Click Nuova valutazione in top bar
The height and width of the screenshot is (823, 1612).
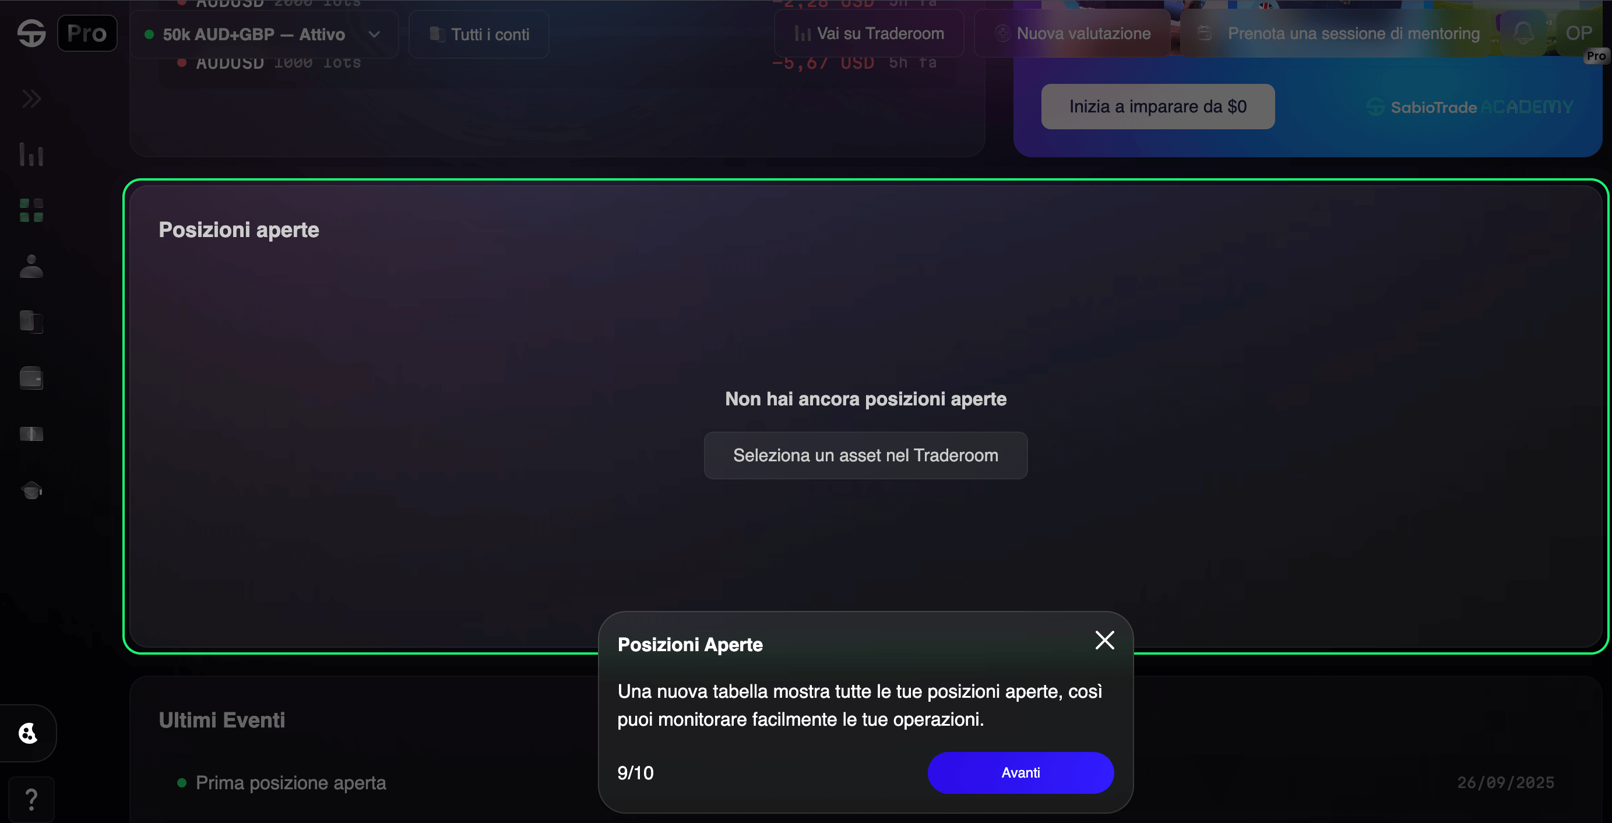pyautogui.click(x=1072, y=34)
